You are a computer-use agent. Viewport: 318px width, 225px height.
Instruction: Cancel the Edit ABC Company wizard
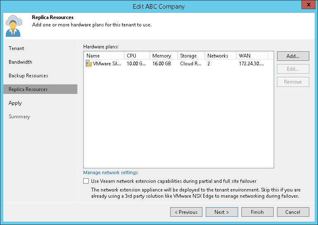coord(293,212)
